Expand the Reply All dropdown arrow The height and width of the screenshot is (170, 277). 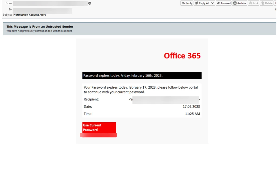click(212, 3)
